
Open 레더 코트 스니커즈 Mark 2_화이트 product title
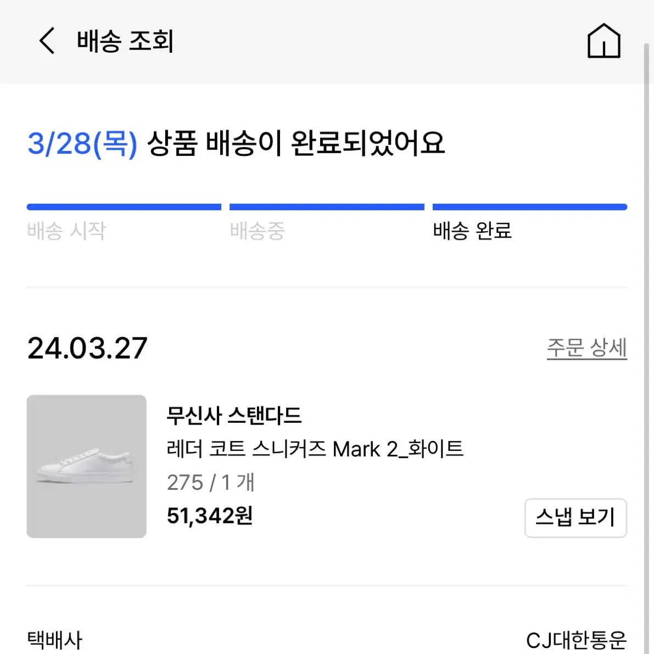315,449
